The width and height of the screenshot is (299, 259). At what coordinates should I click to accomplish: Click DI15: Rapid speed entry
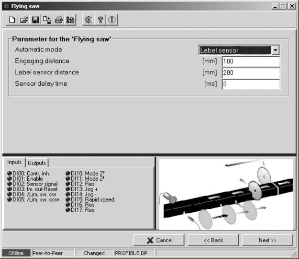pyautogui.click(x=90, y=199)
